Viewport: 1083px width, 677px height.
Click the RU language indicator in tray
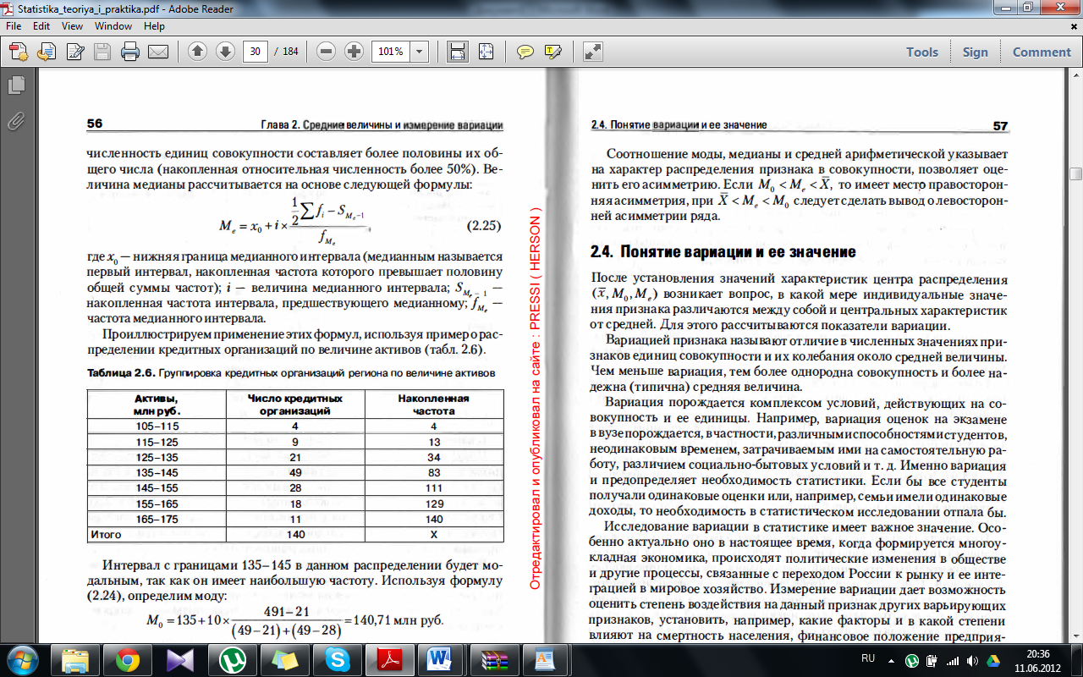[867, 658]
